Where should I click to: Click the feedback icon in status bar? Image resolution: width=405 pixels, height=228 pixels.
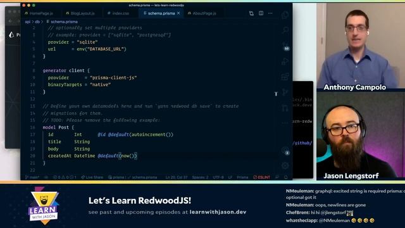277,177
